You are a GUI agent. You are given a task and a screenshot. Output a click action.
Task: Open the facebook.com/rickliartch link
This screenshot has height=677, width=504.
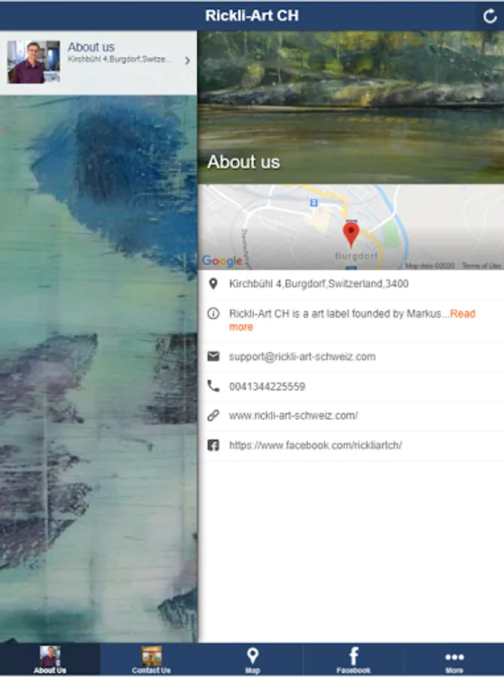[315, 445]
